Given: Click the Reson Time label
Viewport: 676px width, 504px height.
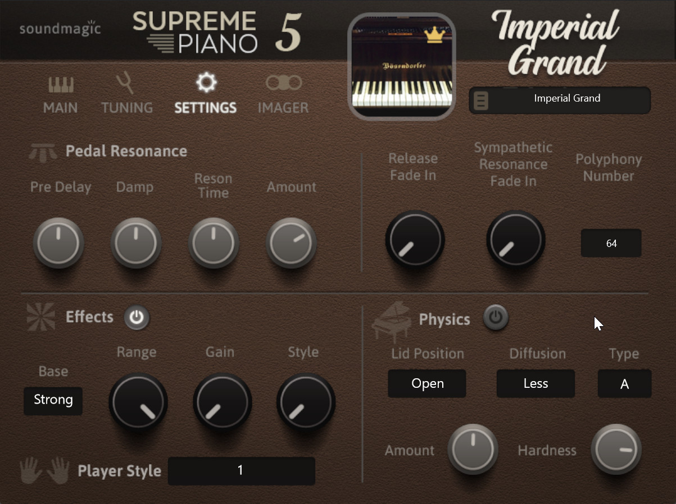Looking at the screenshot, I should tap(213, 186).
